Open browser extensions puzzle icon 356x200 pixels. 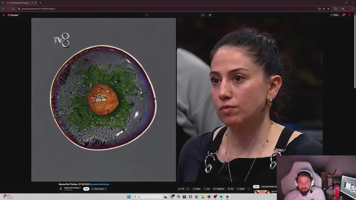tap(335, 9)
